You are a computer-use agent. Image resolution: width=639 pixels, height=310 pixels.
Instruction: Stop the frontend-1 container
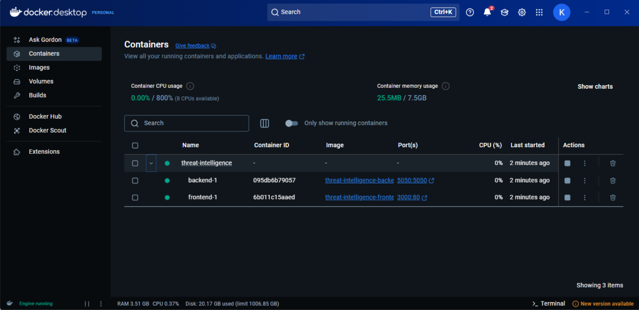[567, 198]
